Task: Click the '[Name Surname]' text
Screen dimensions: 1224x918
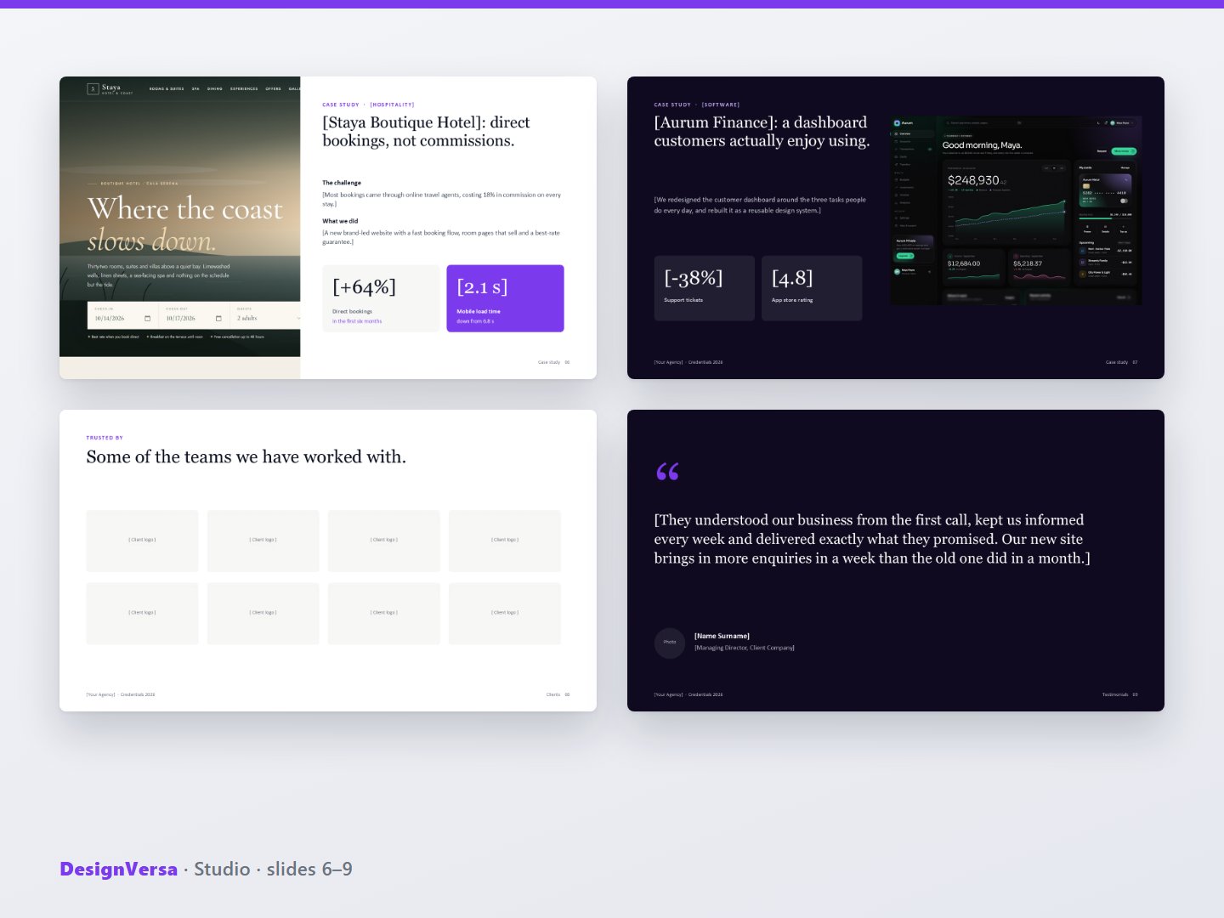Action: pyautogui.click(x=722, y=636)
